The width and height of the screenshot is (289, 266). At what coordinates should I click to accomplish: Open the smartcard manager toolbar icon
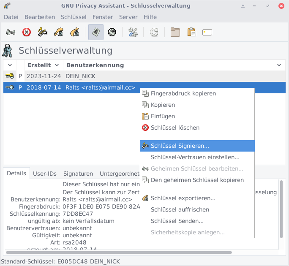tap(207, 33)
